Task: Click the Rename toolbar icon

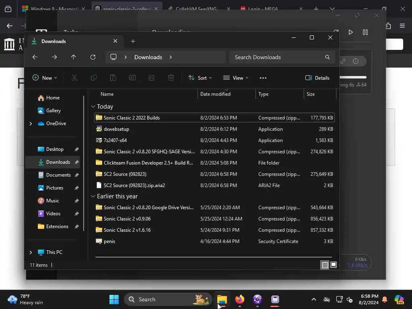Action: 132,78
